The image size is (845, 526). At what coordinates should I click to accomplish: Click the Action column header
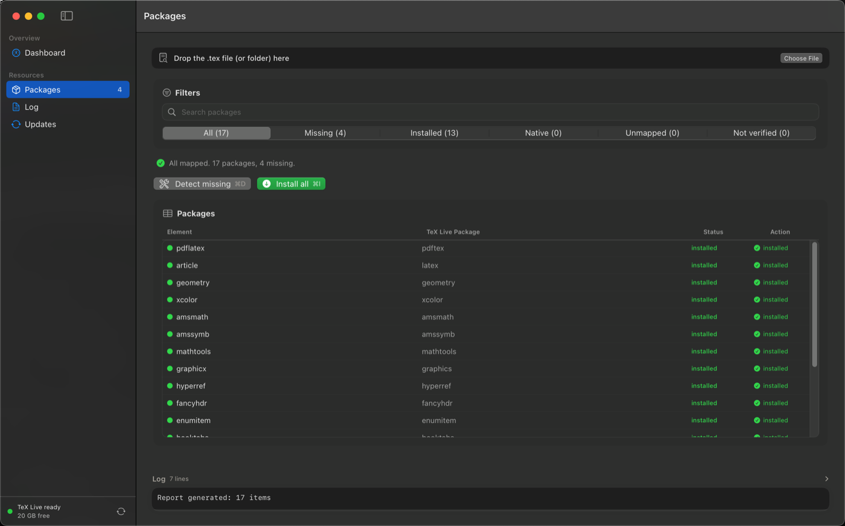(780, 232)
